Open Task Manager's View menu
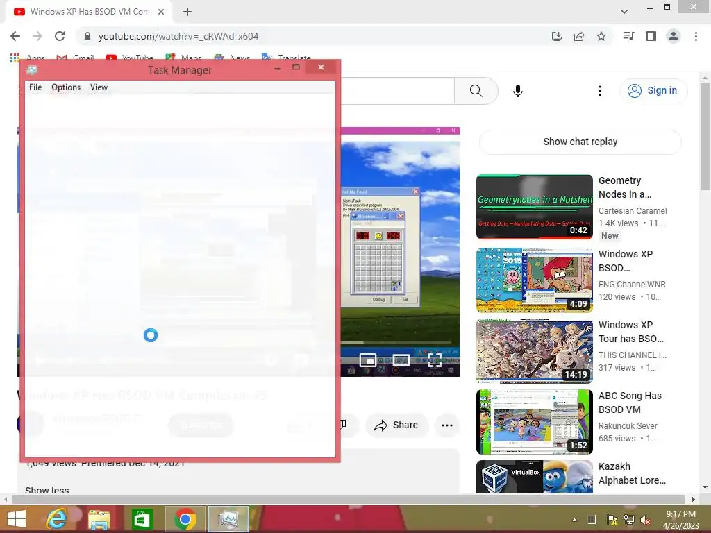The height and width of the screenshot is (533, 711). click(99, 87)
